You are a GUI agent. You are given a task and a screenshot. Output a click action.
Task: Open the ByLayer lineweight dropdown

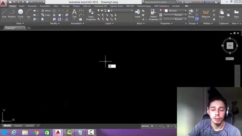175,15
